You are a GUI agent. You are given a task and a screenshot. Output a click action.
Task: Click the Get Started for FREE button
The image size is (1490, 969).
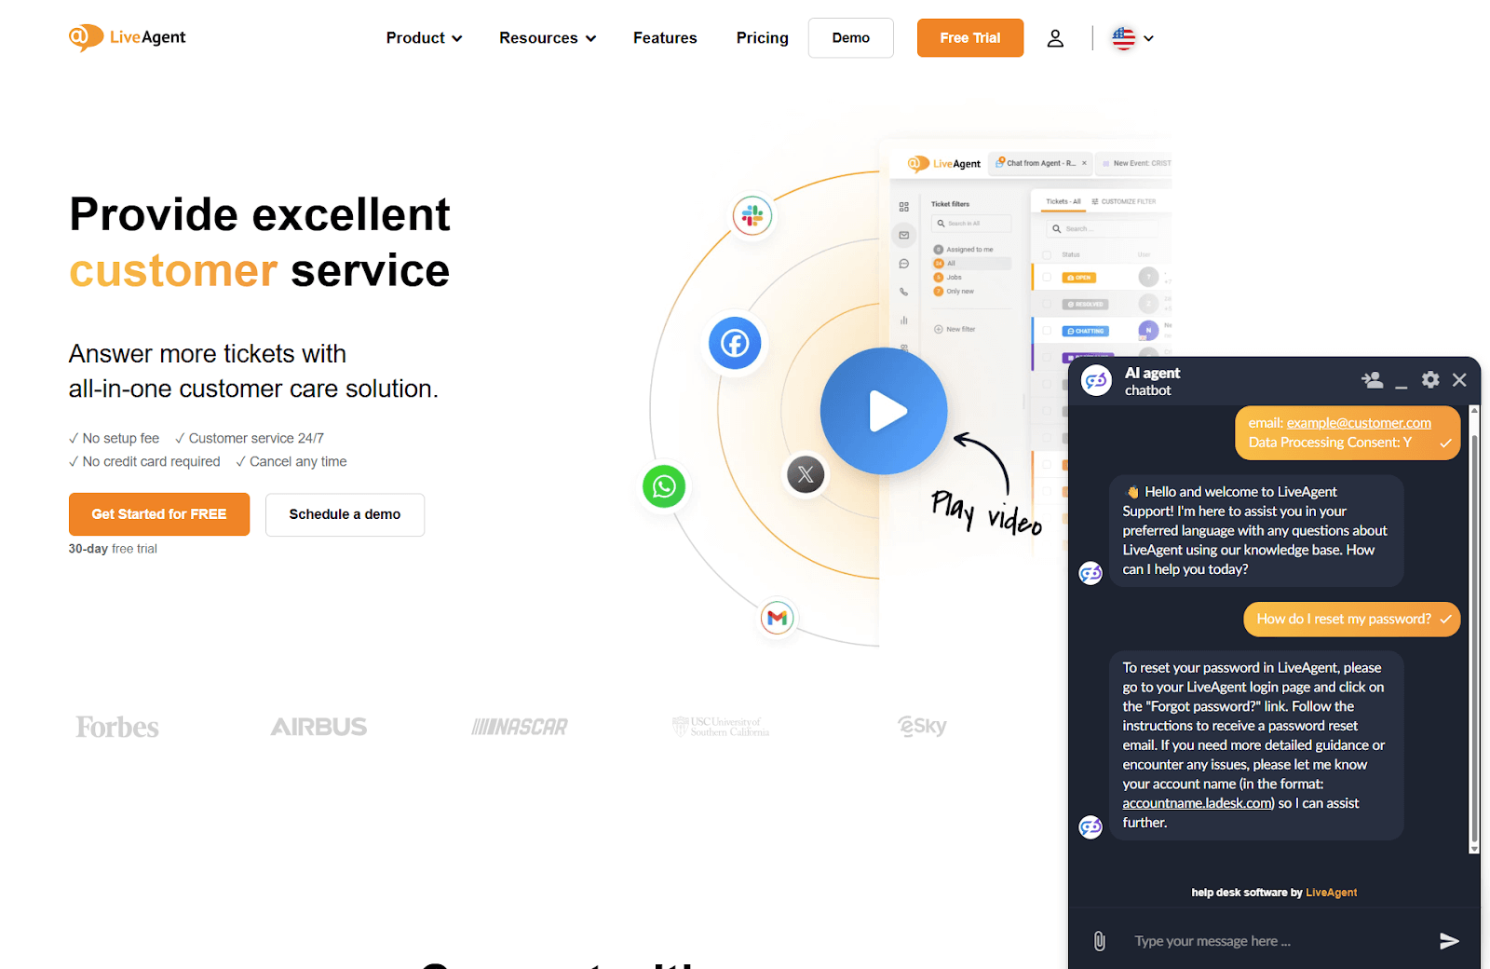(x=158, y=513)
